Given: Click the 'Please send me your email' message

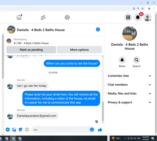Looking at the screenshot, I should click(x=61, y=98).
